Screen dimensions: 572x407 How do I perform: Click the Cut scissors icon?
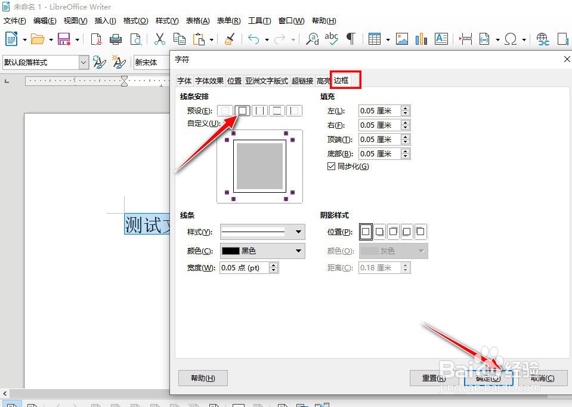coord(160,39)
